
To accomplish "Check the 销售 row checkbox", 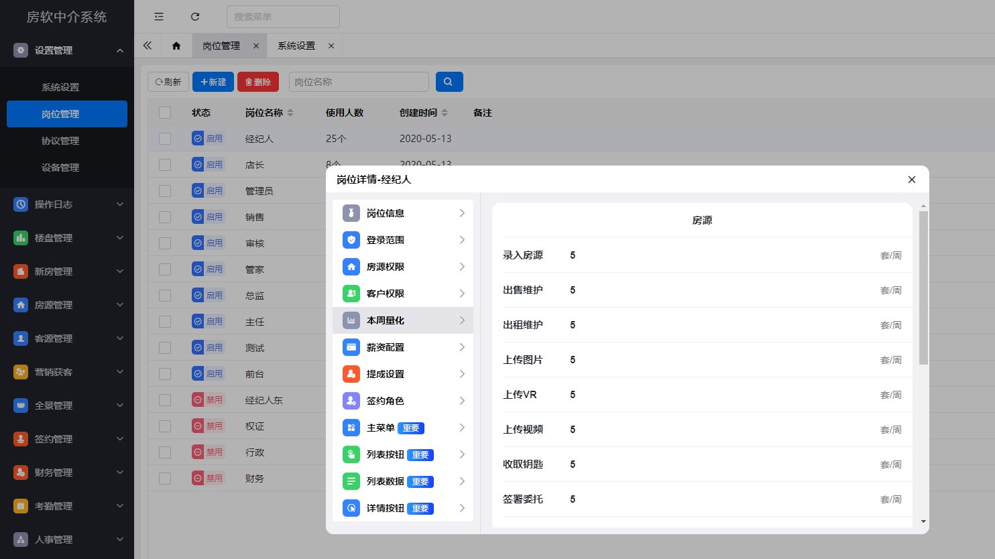I will 165,217.
